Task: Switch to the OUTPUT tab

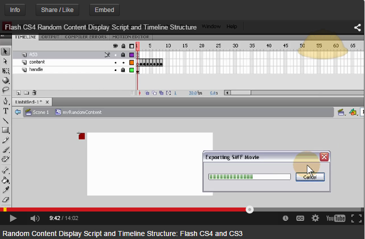Action: (x=50, y=37)
